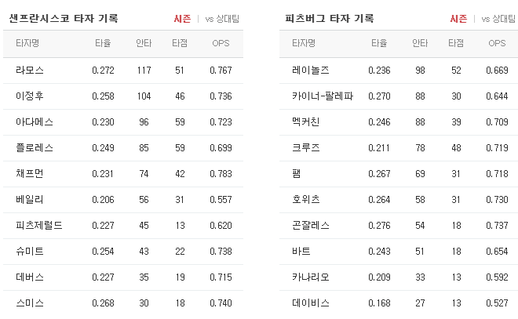Switch to vs 상대팀 in 피츠버그 table
The width and height of the screenshot is (518, 319).
click(x=498, y=19)
